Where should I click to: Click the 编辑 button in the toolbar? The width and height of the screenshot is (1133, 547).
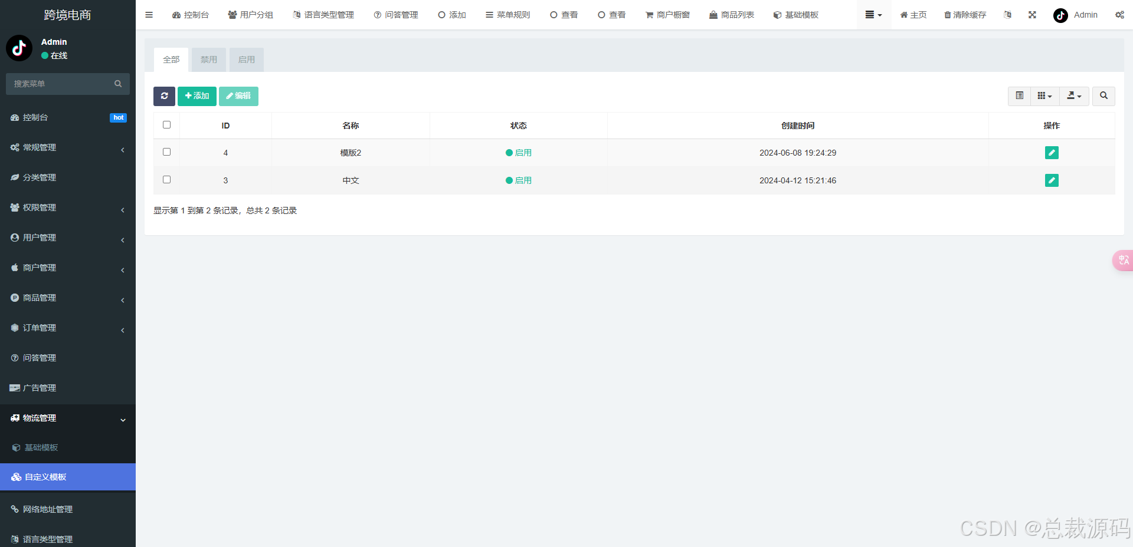click(x=238, y=96)
